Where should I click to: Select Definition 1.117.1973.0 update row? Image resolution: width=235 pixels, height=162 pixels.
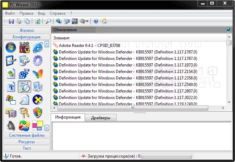click(125, 65)
